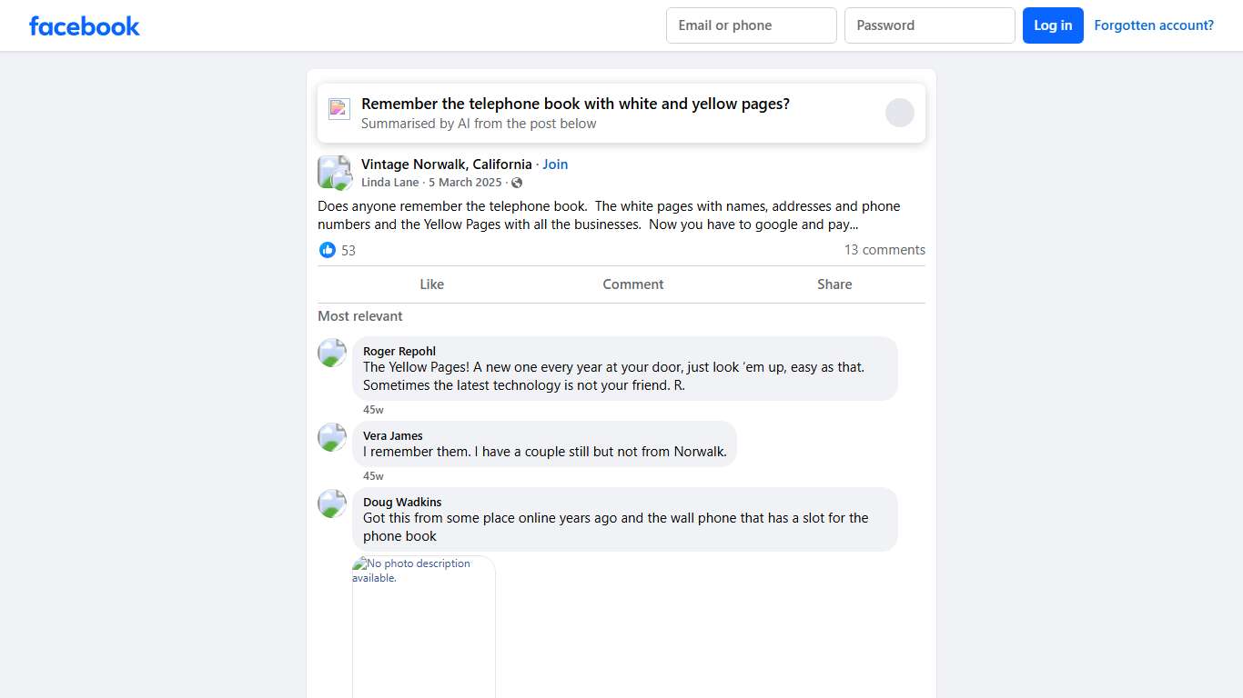Screen dimensions: 1243x698
Task: Click the round button on AI summary card
Action: coord(899,113)
